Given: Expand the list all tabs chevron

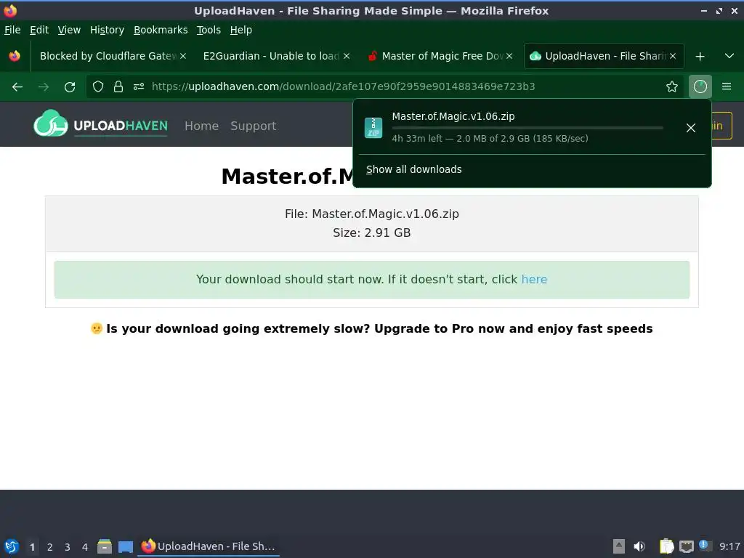Looking at the screenshot, I should coord(729,56).
